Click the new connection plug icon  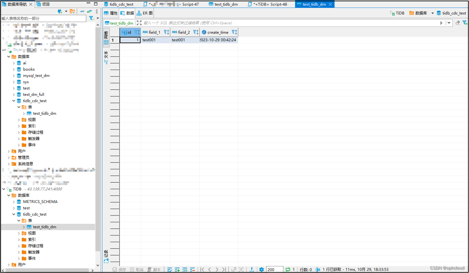60,11
